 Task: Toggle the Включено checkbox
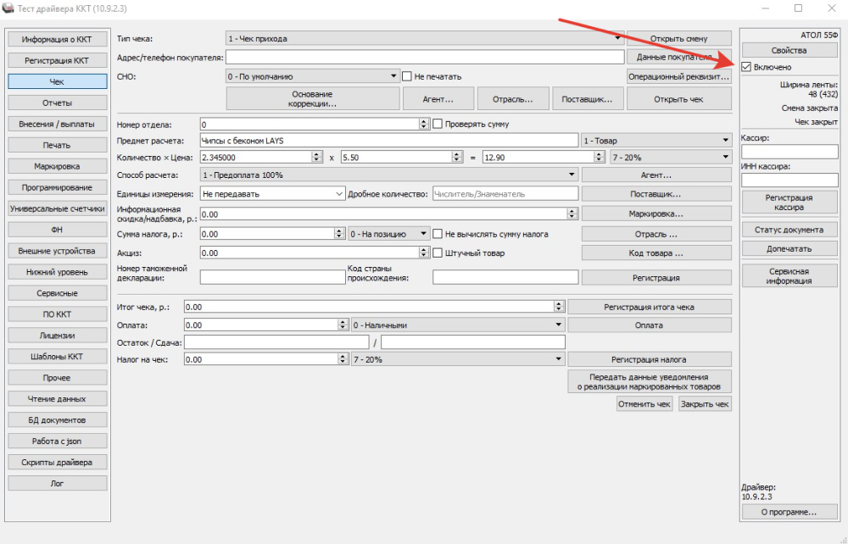click(746, 67)
